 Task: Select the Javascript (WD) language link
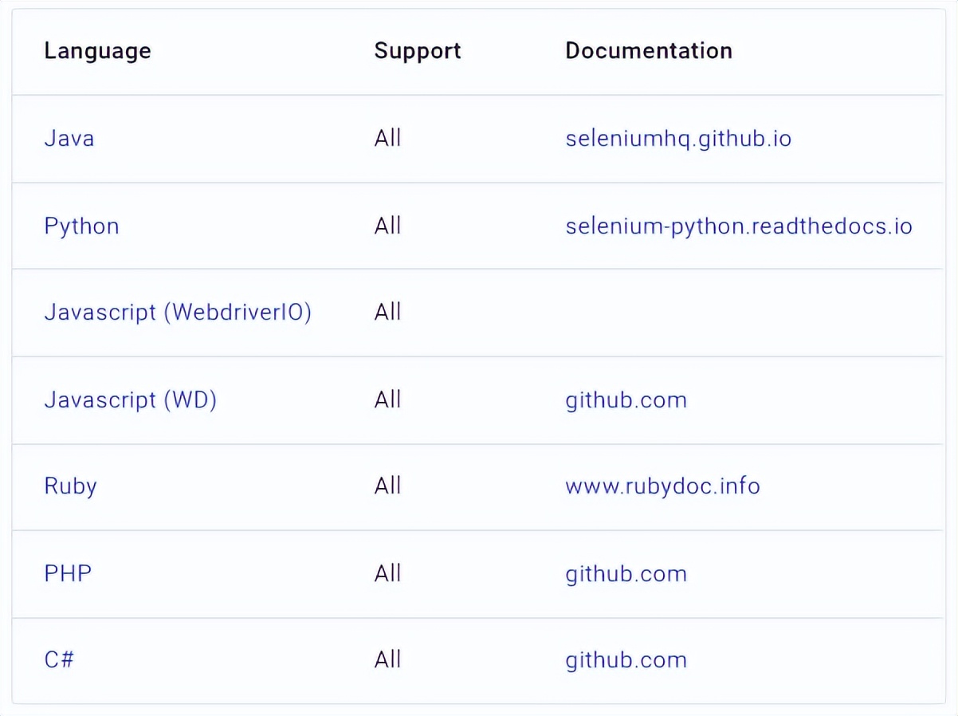130,399
